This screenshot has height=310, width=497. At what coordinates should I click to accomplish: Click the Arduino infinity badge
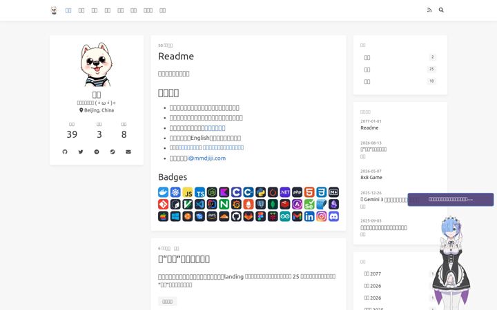[285, 216]
